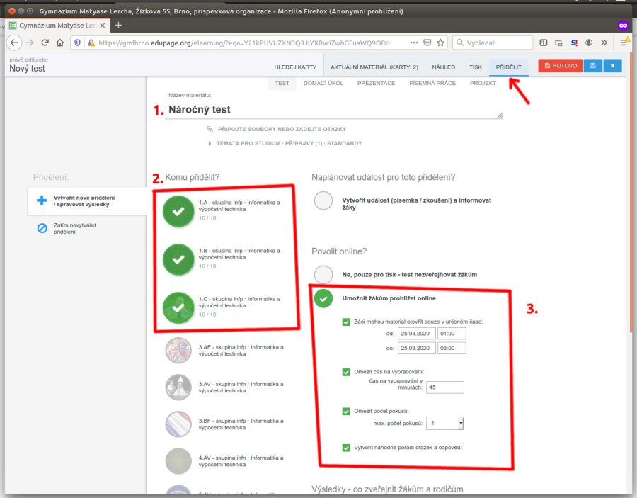Click the plus icon for new assignment
Image resolution: width=637 pixels, height=498 pixels.
click(42, 200)
